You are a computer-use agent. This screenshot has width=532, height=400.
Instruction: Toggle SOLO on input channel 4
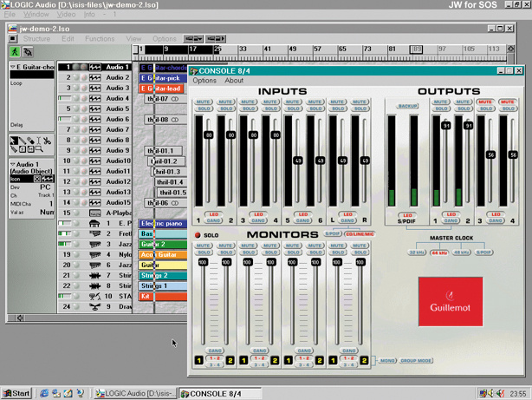click(x=270, y=108)
